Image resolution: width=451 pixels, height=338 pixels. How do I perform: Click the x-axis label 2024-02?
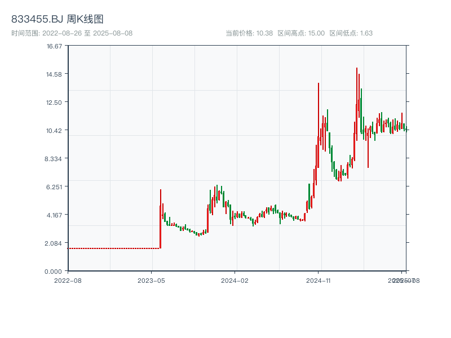coord(235,281)
